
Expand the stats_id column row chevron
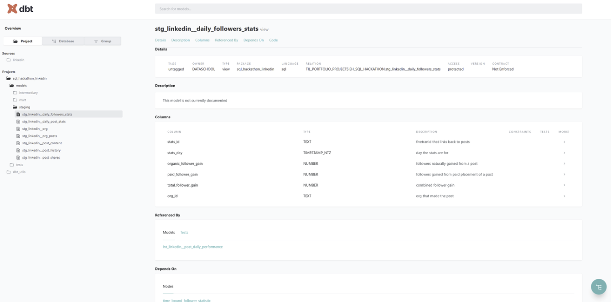click(x=564, y=142)
